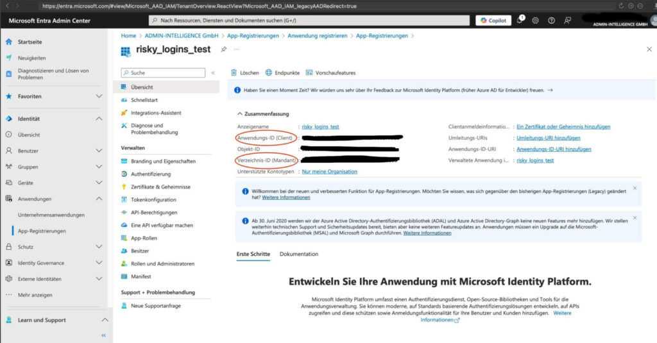Click Nur meine Organisation link

pyautogui.click(x=329, y=172)
